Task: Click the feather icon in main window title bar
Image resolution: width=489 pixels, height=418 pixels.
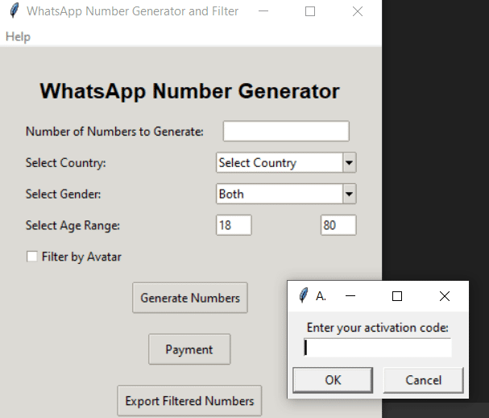Action: pos(15,11)
